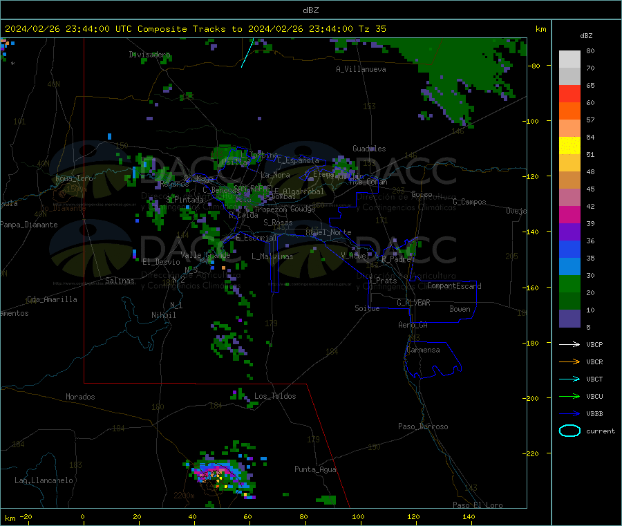Click the Valle_Grande map label
The width and height of the screenshot is (622, 526).
click(205, 255)
